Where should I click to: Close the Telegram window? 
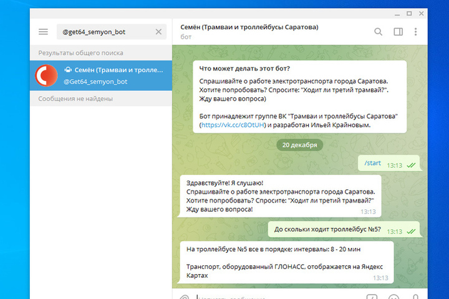(421, 14)
